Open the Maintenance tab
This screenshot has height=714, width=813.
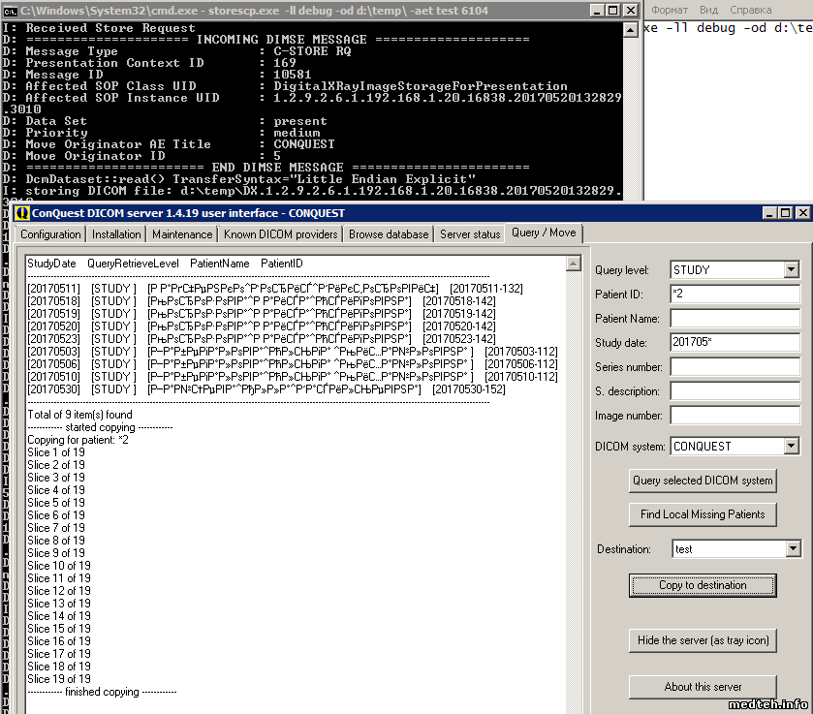click(x=182, y=234)
